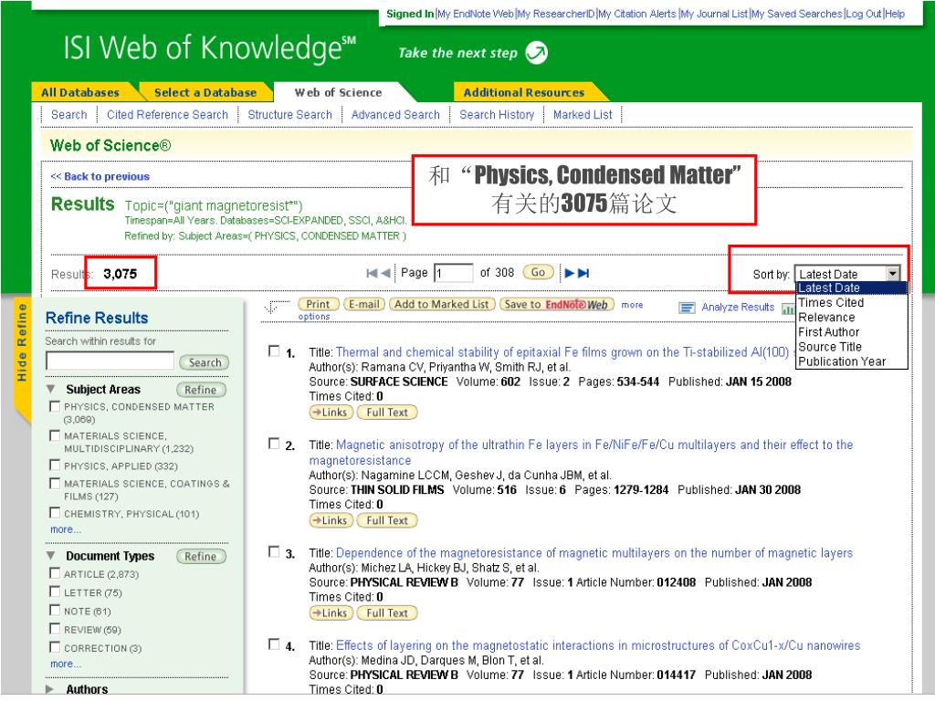Go to next page arrow
Screen dimensions: 935x701
pos(570,273)
